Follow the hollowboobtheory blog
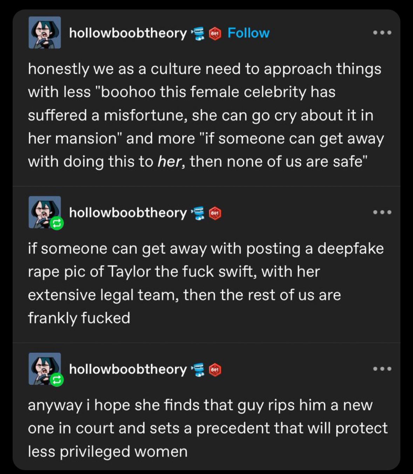This screenshot has width=413, height=474. 248,33
